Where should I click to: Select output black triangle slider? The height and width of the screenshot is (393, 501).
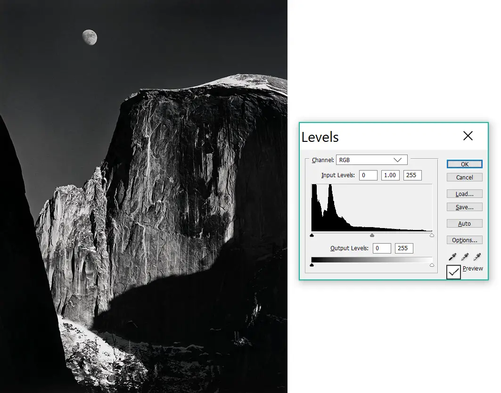point(312,265)
